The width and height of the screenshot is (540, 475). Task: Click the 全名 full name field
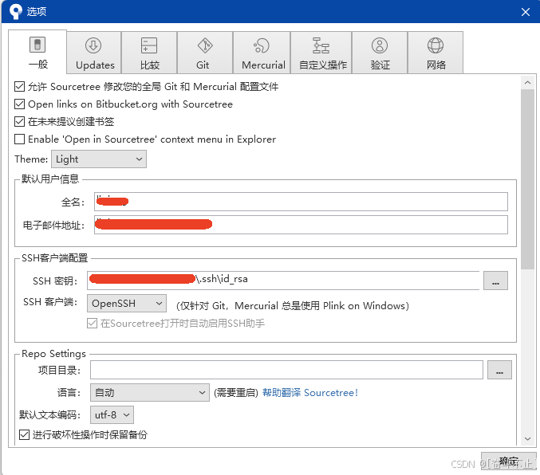pos(301,202)
